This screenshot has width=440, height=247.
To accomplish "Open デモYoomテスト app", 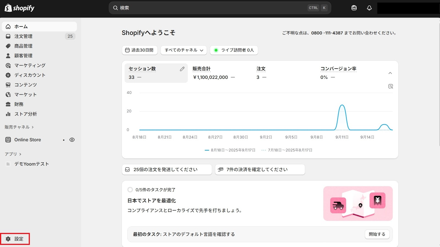I will tap(39, 164).
